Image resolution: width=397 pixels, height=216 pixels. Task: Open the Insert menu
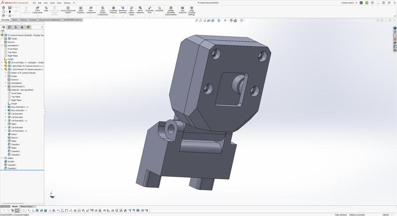[52, 2]
